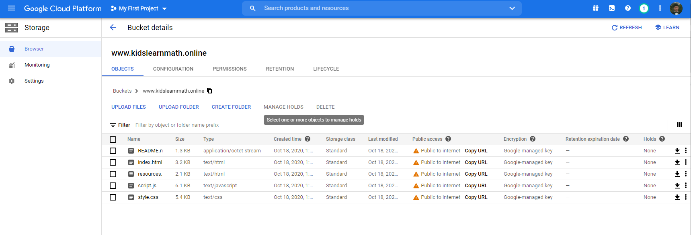The width and height of the screenshot is (691, 235).
Task: Show help for Created time column
Action: tap(308, 139)
